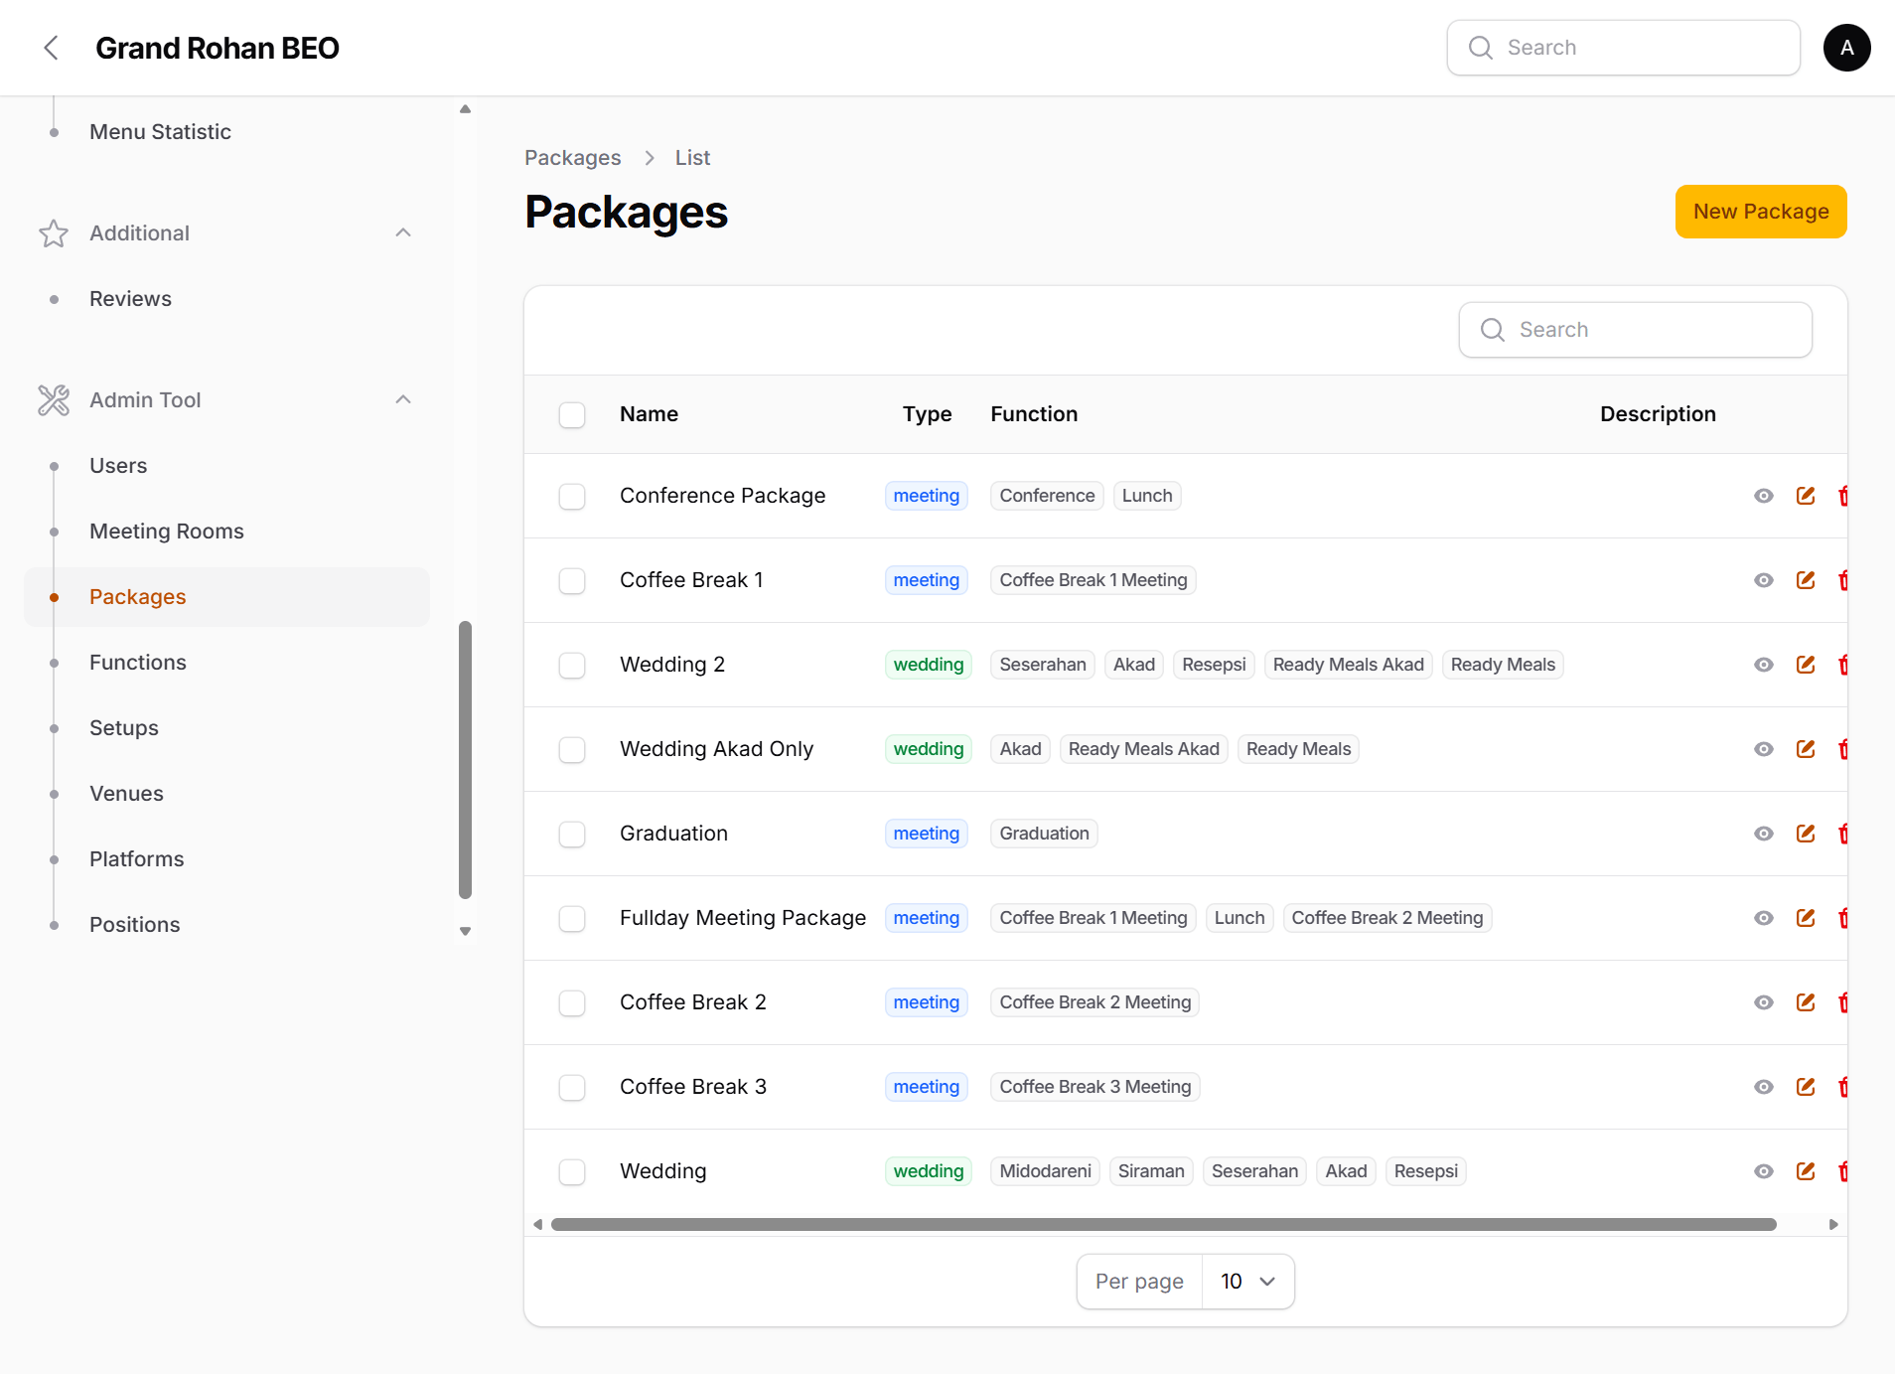Image resolution: width=1895 pixels, height=1374 pixels.
Task: Open Setups in the sidebar
Action: click(x=124, y=728)
